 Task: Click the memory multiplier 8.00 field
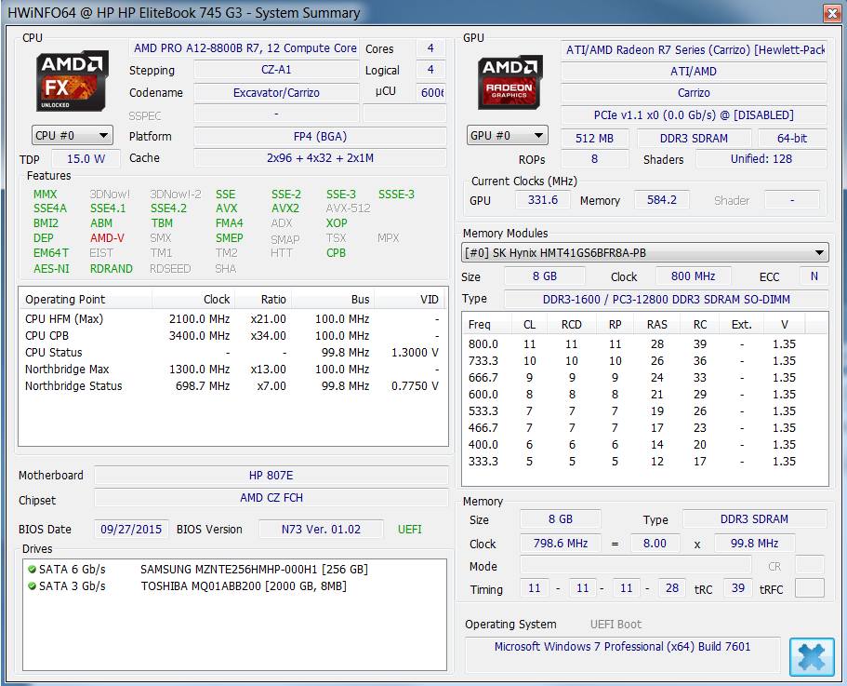point(655,544)
